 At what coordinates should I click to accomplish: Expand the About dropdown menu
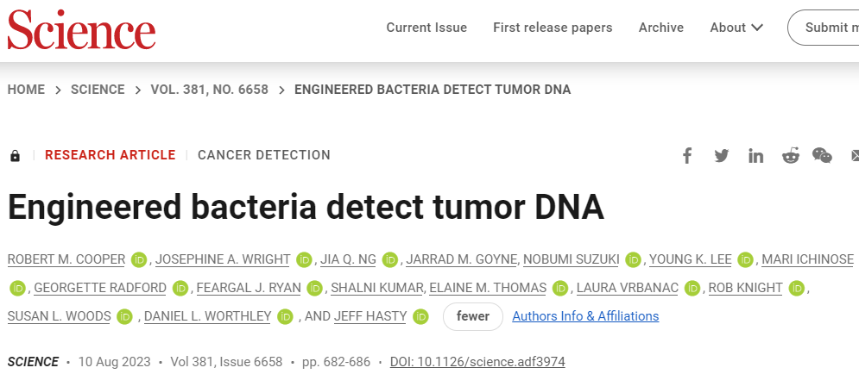(736, 28)
